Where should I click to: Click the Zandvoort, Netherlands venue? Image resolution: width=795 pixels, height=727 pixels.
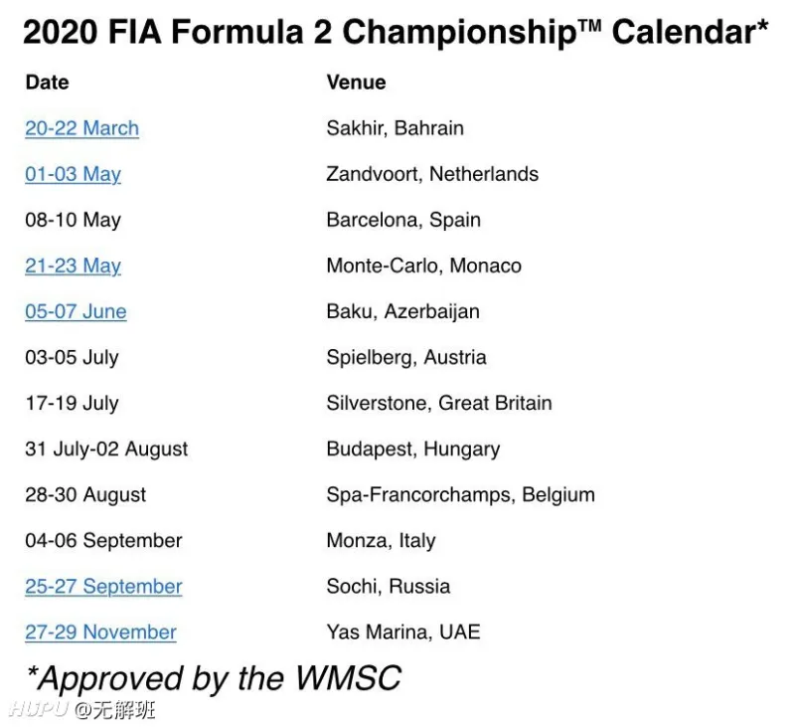tap(432, 174)
